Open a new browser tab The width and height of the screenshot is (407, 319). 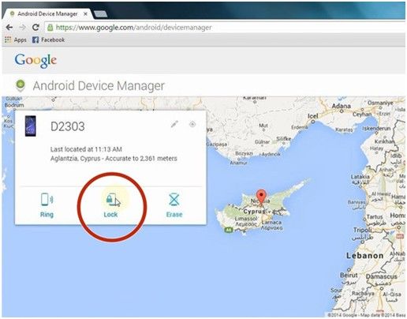coord(100,14)
